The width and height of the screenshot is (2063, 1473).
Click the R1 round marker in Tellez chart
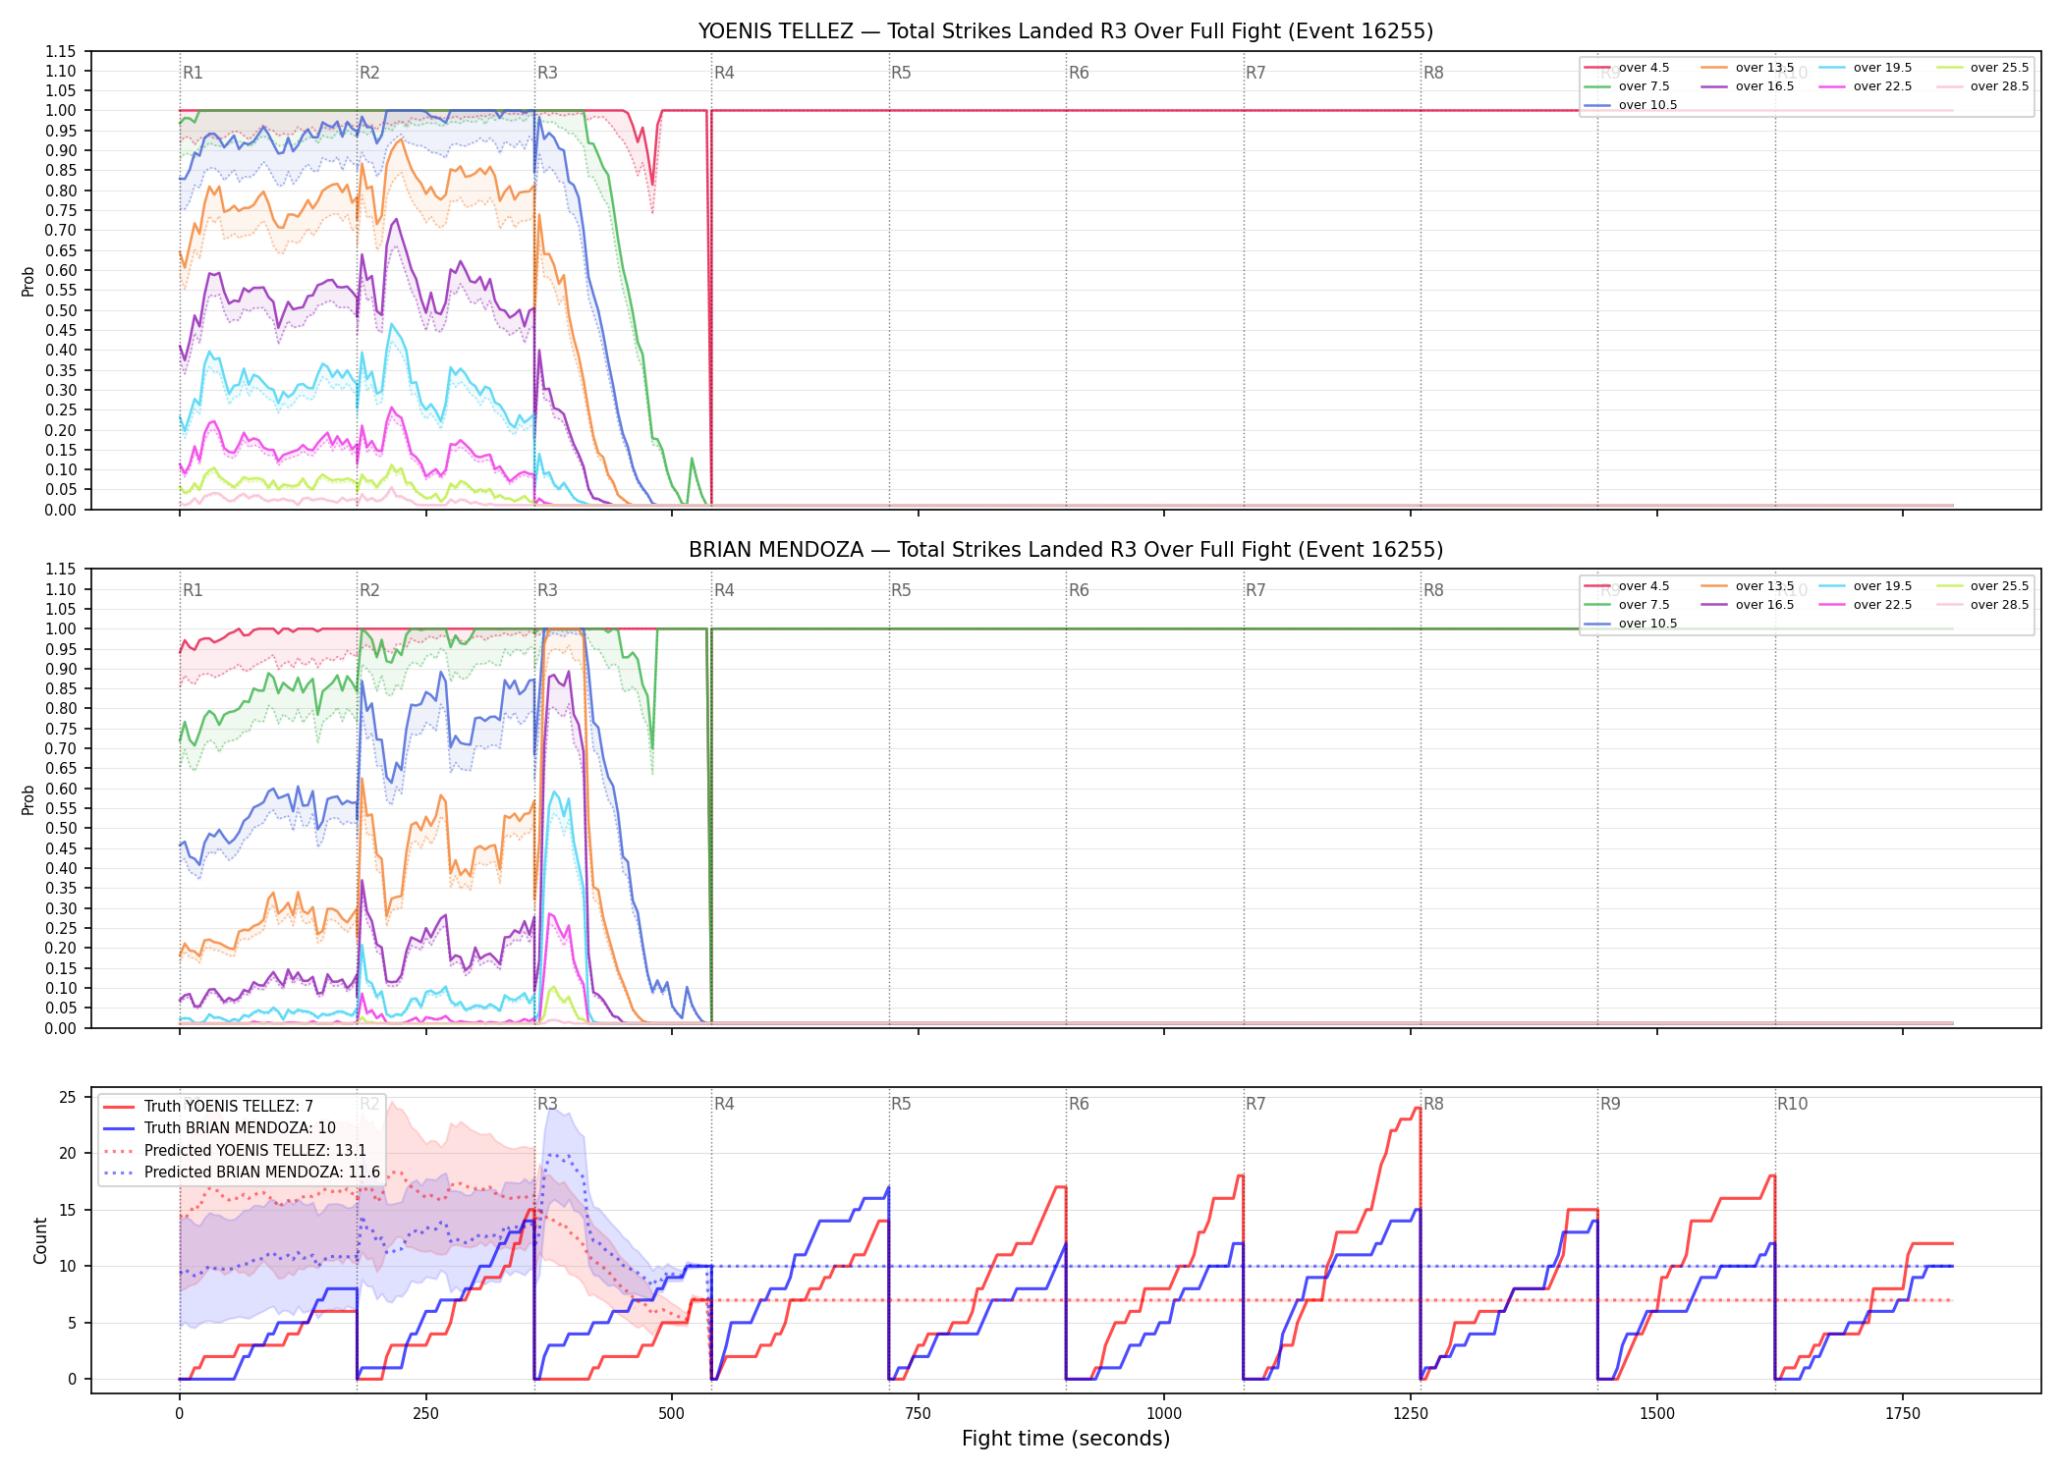[193, 73]
